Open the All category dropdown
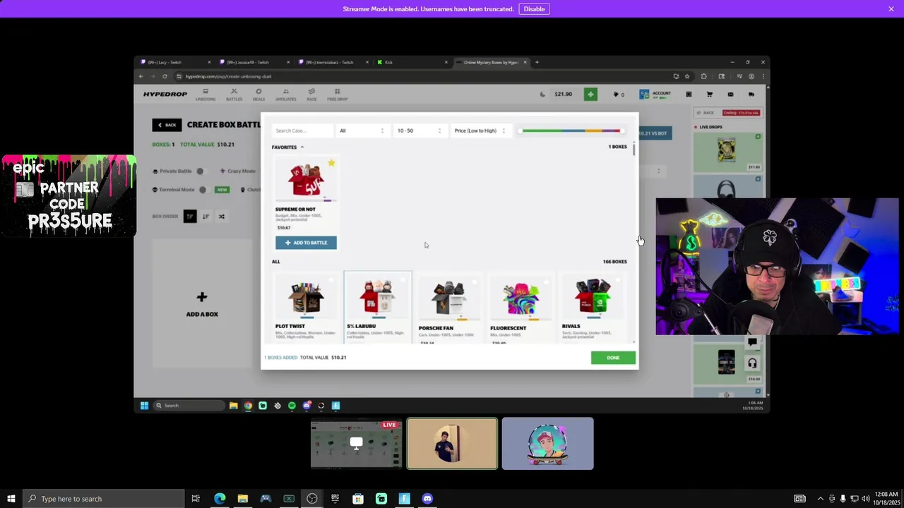904x508 pixels. tap(362, 131)
